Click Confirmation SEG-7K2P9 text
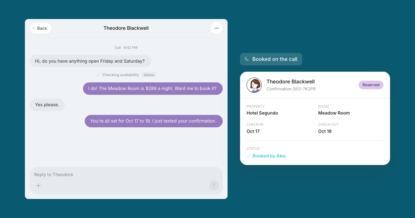The image size is (415, 218). click(x=291, y=89)
